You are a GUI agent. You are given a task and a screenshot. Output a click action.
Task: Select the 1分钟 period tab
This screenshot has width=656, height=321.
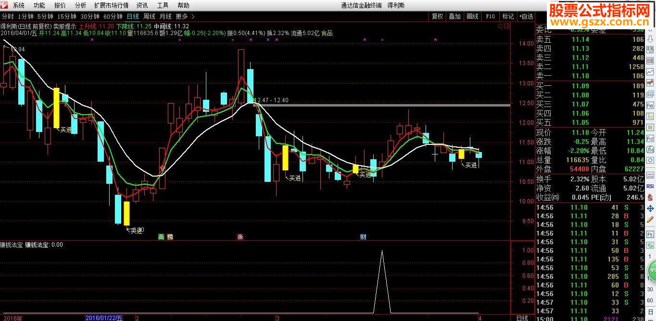pyautogui.click(x=25, y=16)
